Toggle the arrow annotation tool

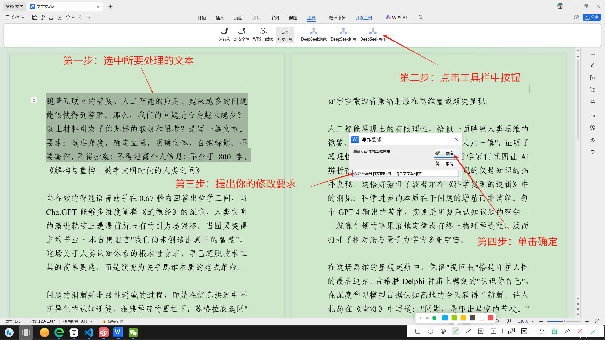click(456, 332)
